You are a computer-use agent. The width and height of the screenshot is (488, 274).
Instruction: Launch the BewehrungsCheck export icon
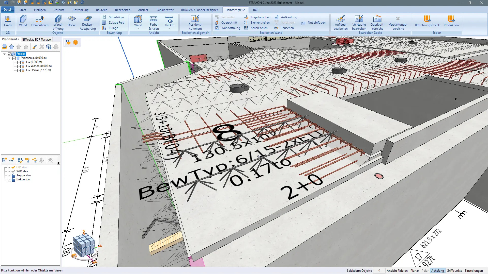[427, 19]
